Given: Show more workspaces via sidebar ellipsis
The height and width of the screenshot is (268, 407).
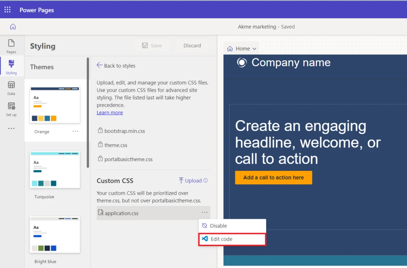Looking at the screenshot, I should [x=11, y=129].
